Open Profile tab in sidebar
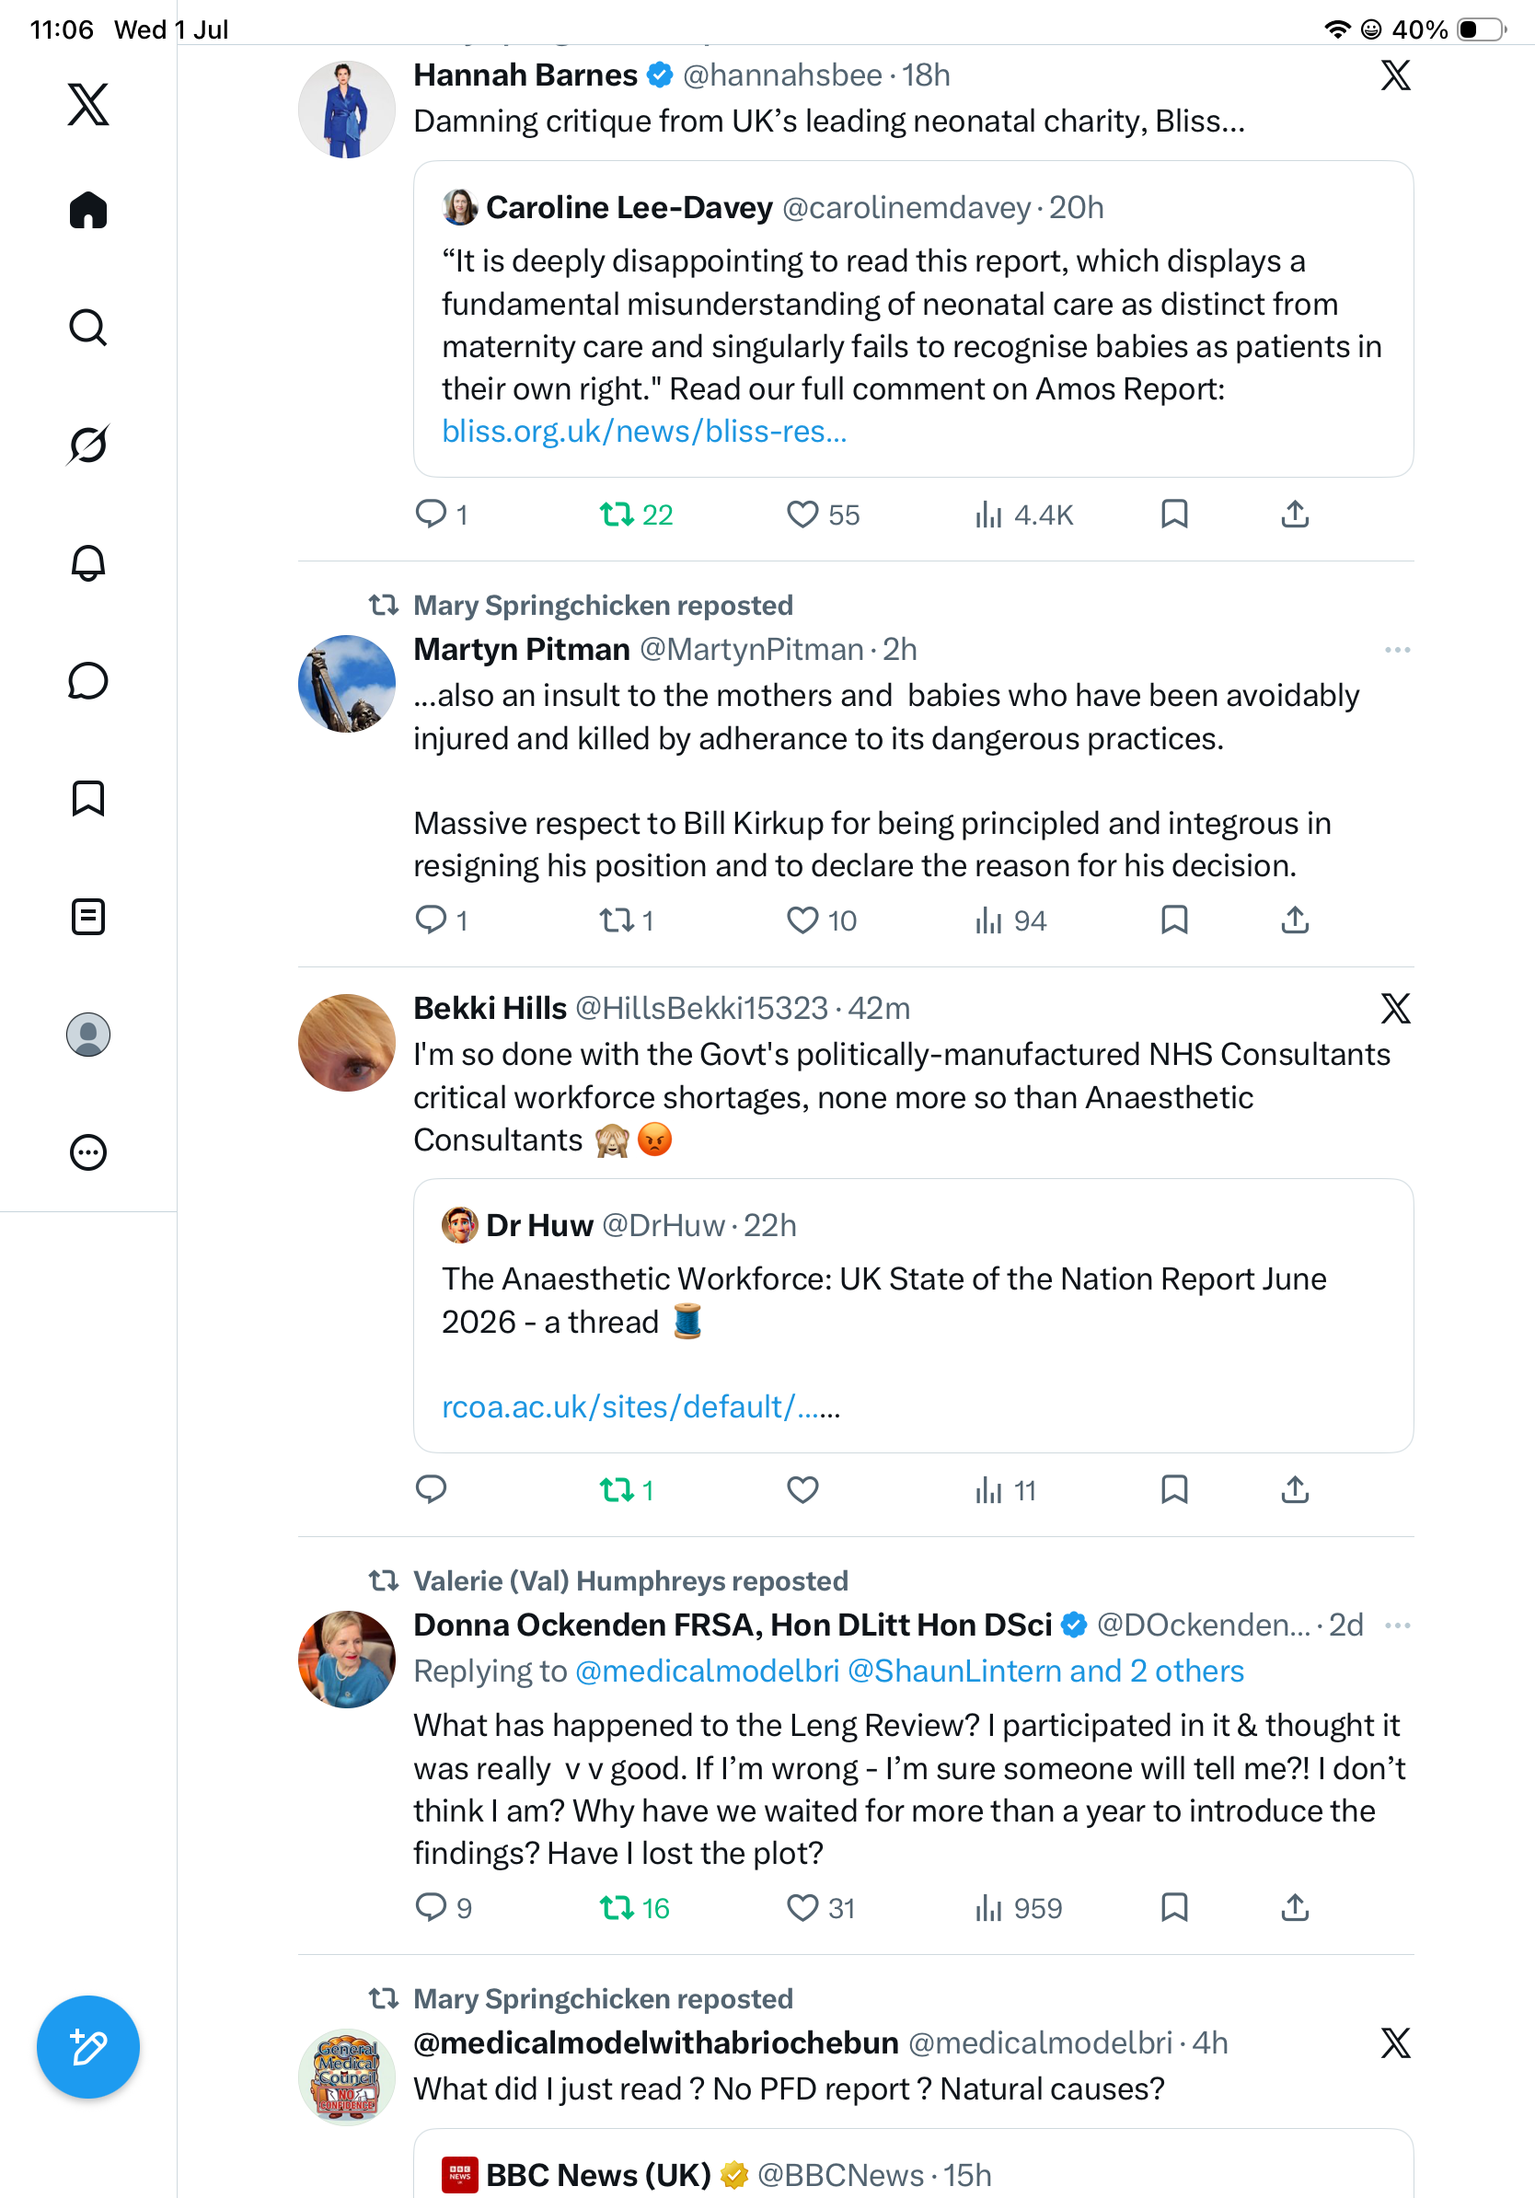The height and width of the screenshot is (2198, 1535). (88, 1034)
